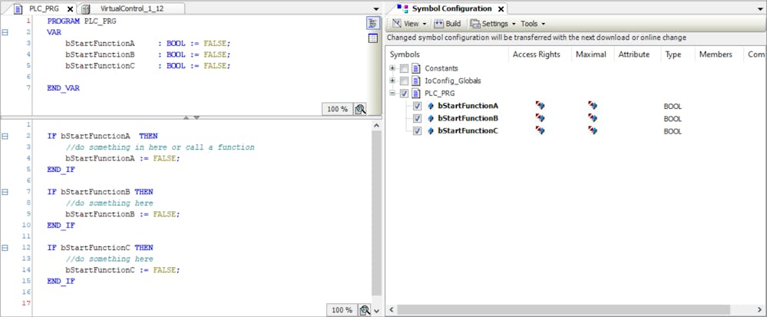Viewport: 767px width, 317px height.
Task: Click the Build button
Action: (x=448, y=24)
